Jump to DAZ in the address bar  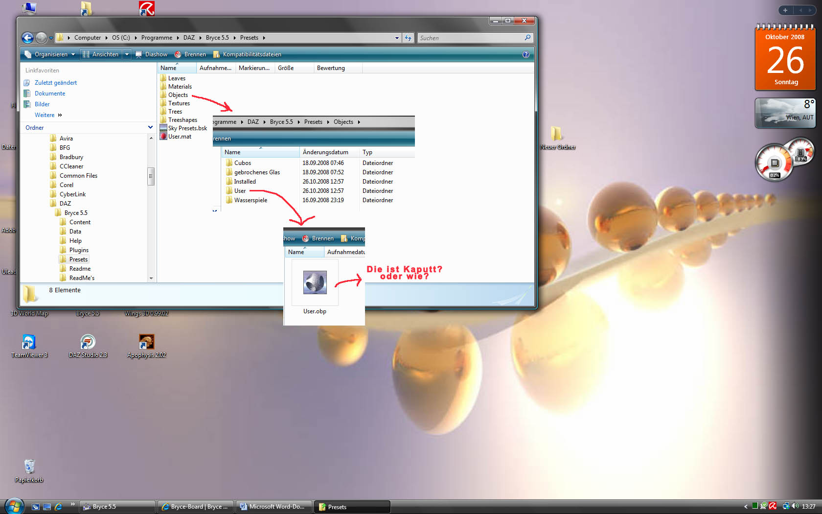coord(189,38)
